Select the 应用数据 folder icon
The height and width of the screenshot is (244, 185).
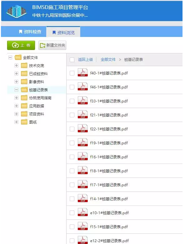click(x=24, y=106)
